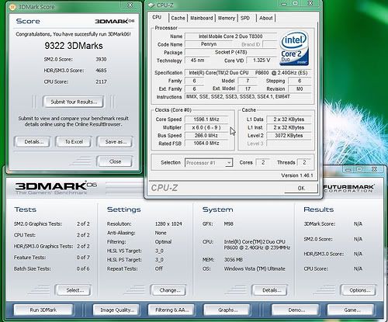This screenshot has width=388, height=322.
Task: Click the SM2.0 Score value 3930
Action: click(x=101, y=60)
